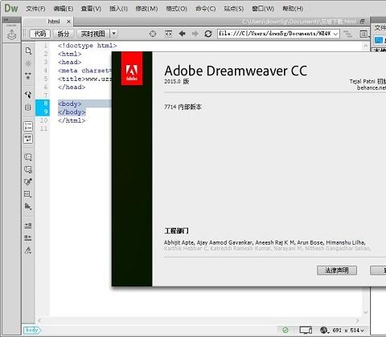
Task: Click the Remove Comment speech bubble icon
Action: 28,169
